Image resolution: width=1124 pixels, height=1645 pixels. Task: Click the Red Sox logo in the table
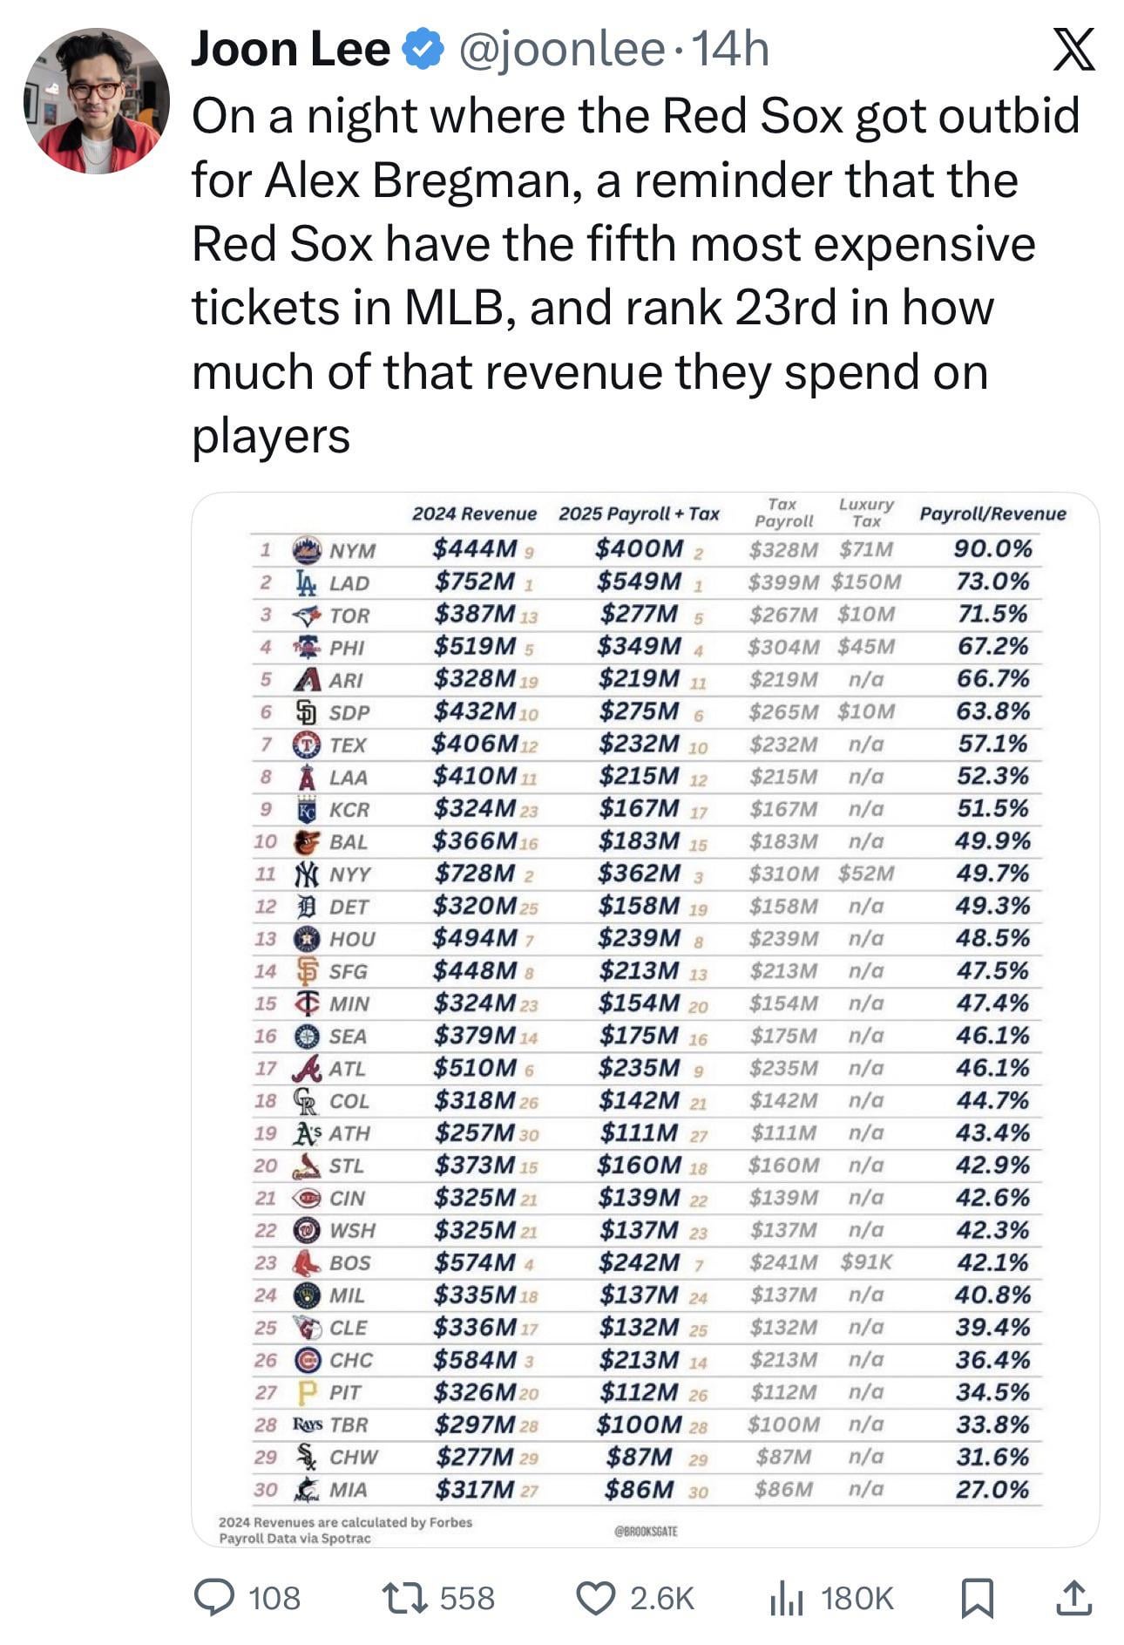click(x=306, y=1262)
